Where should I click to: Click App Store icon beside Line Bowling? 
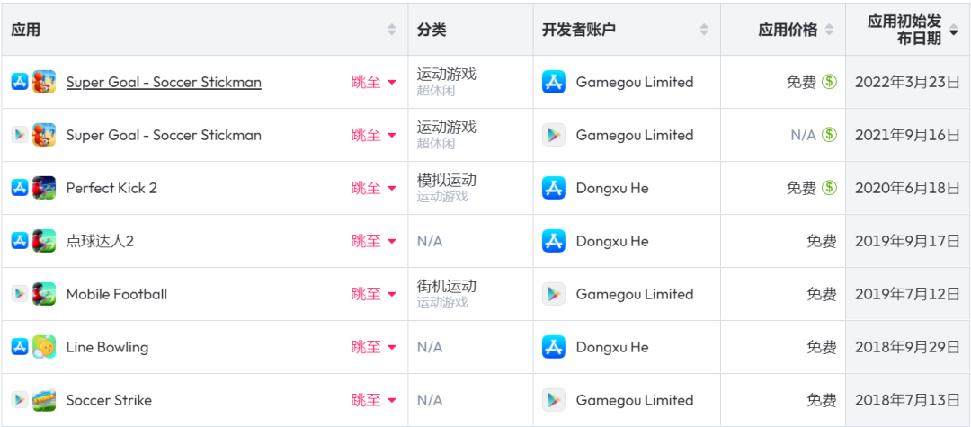click(x=20, y=347)
